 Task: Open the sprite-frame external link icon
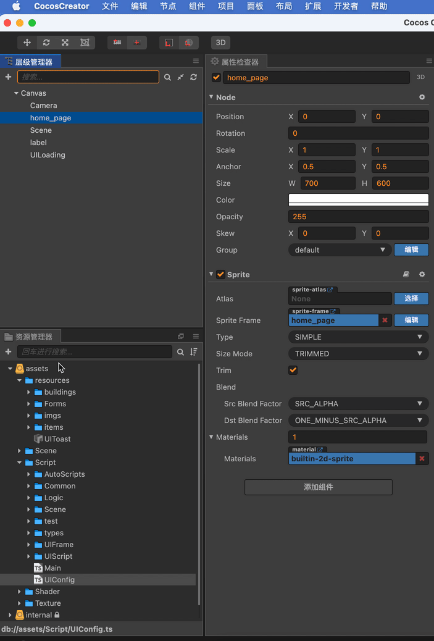[333, 311]
